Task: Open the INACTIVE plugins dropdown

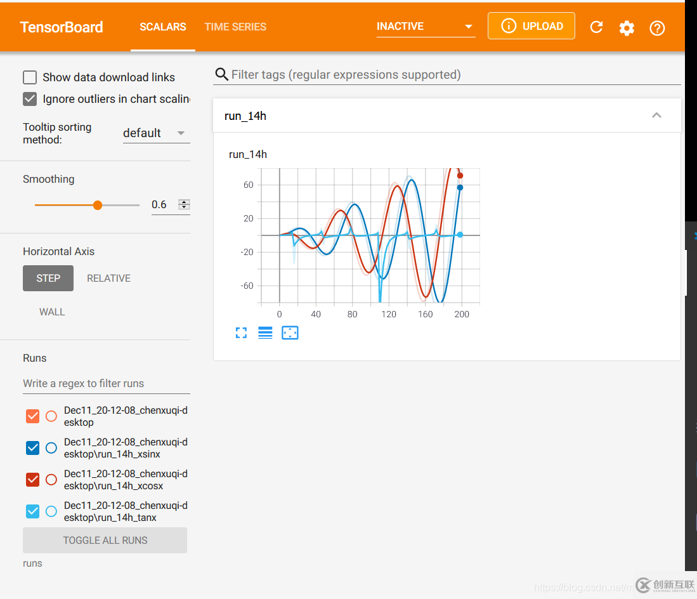Action: [x=426, y=27]
